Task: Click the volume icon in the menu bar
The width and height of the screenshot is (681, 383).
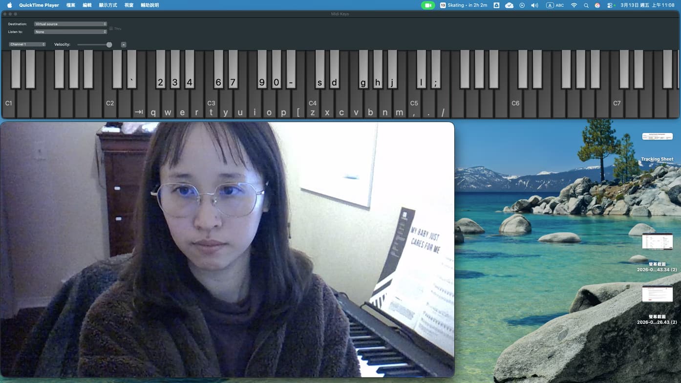Action: coord(534,5)
